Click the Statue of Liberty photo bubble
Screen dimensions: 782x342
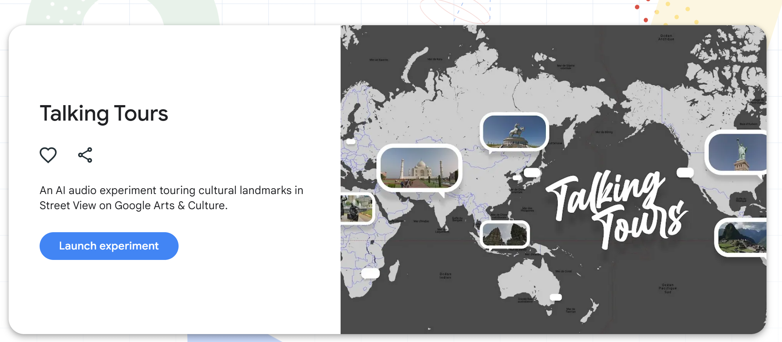coord(737,152)
